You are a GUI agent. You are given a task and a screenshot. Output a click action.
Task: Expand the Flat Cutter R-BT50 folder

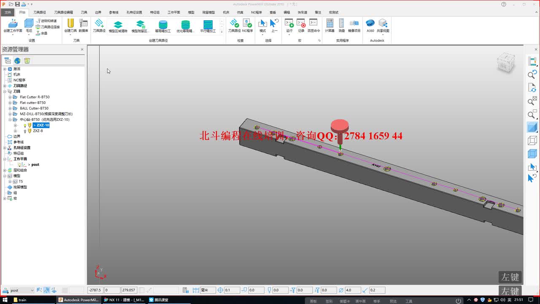10,97
